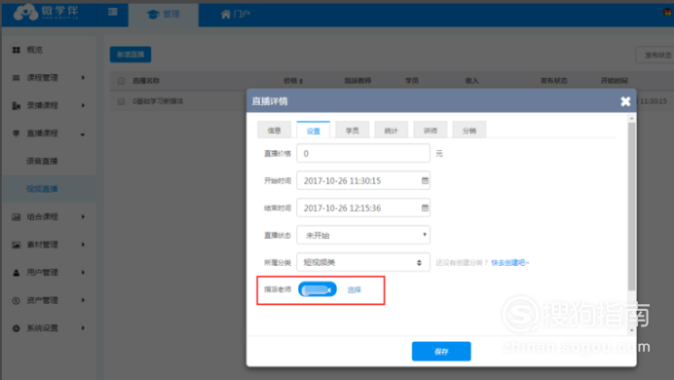Expand the 素材管理 submenu arrow
The height and width of the screenshot is (380, 674).
[x=83, y=245]
